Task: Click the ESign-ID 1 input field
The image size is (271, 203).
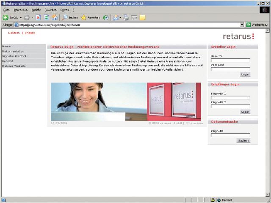Action: pos(230,98)
